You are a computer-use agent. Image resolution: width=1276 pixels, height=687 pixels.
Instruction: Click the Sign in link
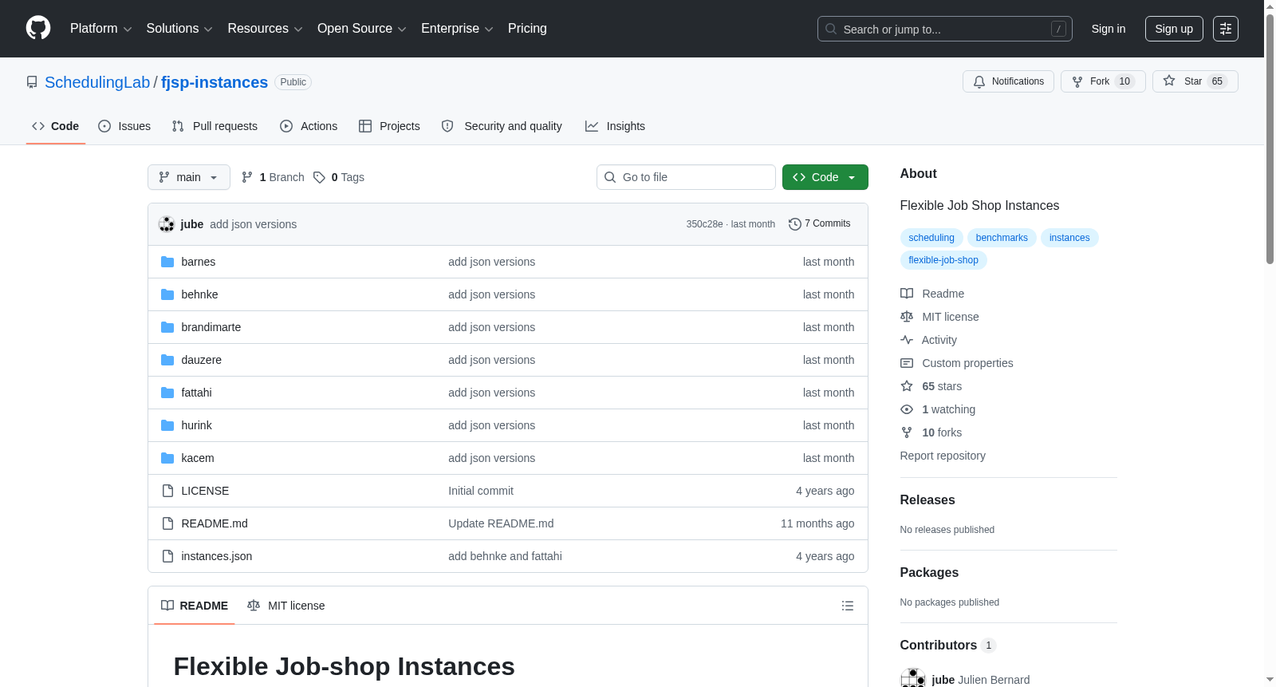click(1109, 29)
